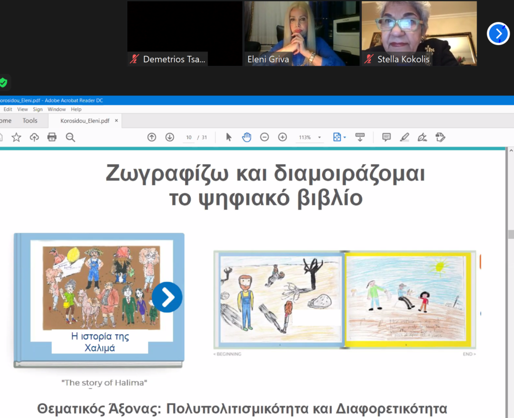Viewport: 514px width, 418px height.
Task: Open the find text magnifier tool
Action: pos(70,137)
